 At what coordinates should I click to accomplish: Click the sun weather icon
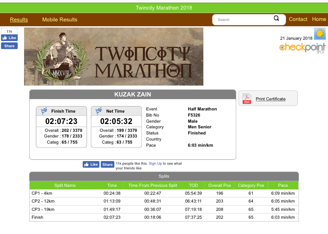pyautogui.click(x=320, y=34)
